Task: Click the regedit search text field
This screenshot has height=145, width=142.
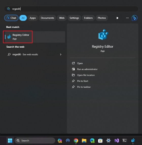Action: pyautogui.click(x=71, y=9)
